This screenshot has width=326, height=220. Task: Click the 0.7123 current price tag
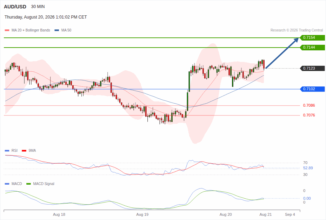pyautogui.click(x=312, y=68)
